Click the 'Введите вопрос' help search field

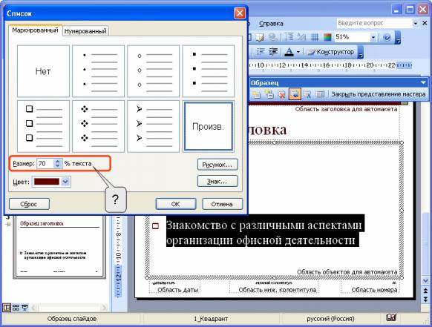[374, 23]
